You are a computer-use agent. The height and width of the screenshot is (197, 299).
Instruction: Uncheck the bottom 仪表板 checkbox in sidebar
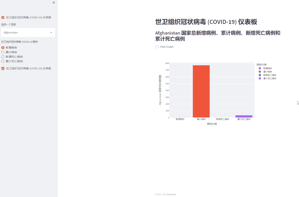pyautogui.click(x=3, y=68)
